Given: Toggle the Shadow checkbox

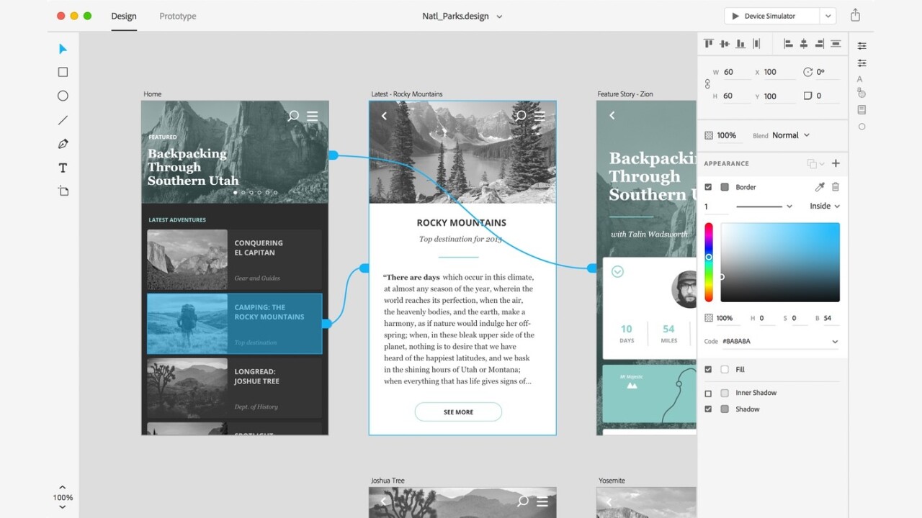Looking at the screenshot, I should pyautogui.click(x=708, y=409).
